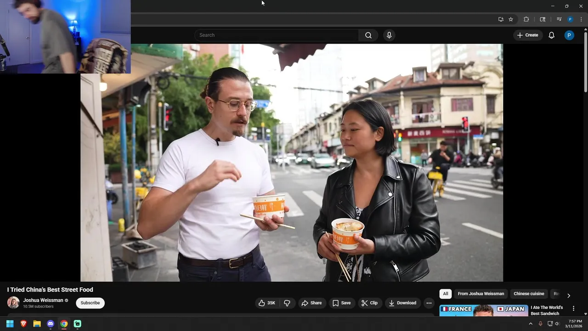Open Chrome profile avatar in toolbar
Viewport: 588px width, 331px height.
(x=570, y=19)
